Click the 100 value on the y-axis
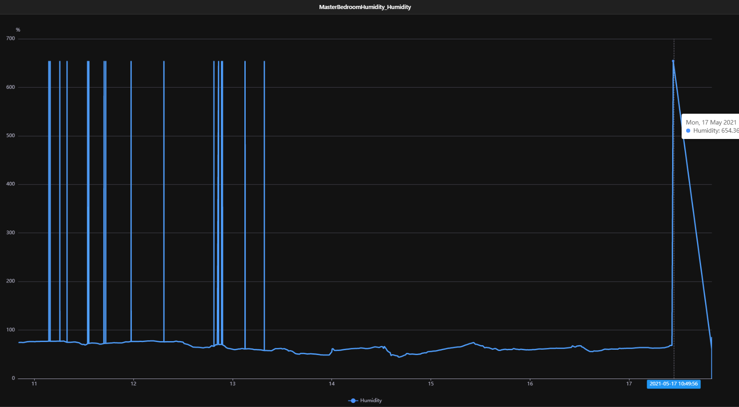The width and height of the screenshot is (739, 407). point(10,330)
